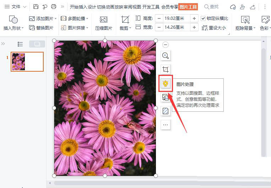Click the horizontal scrollbar left arrow
The height and width of the screenshot is (188, 271).
(x=50, y=183)
